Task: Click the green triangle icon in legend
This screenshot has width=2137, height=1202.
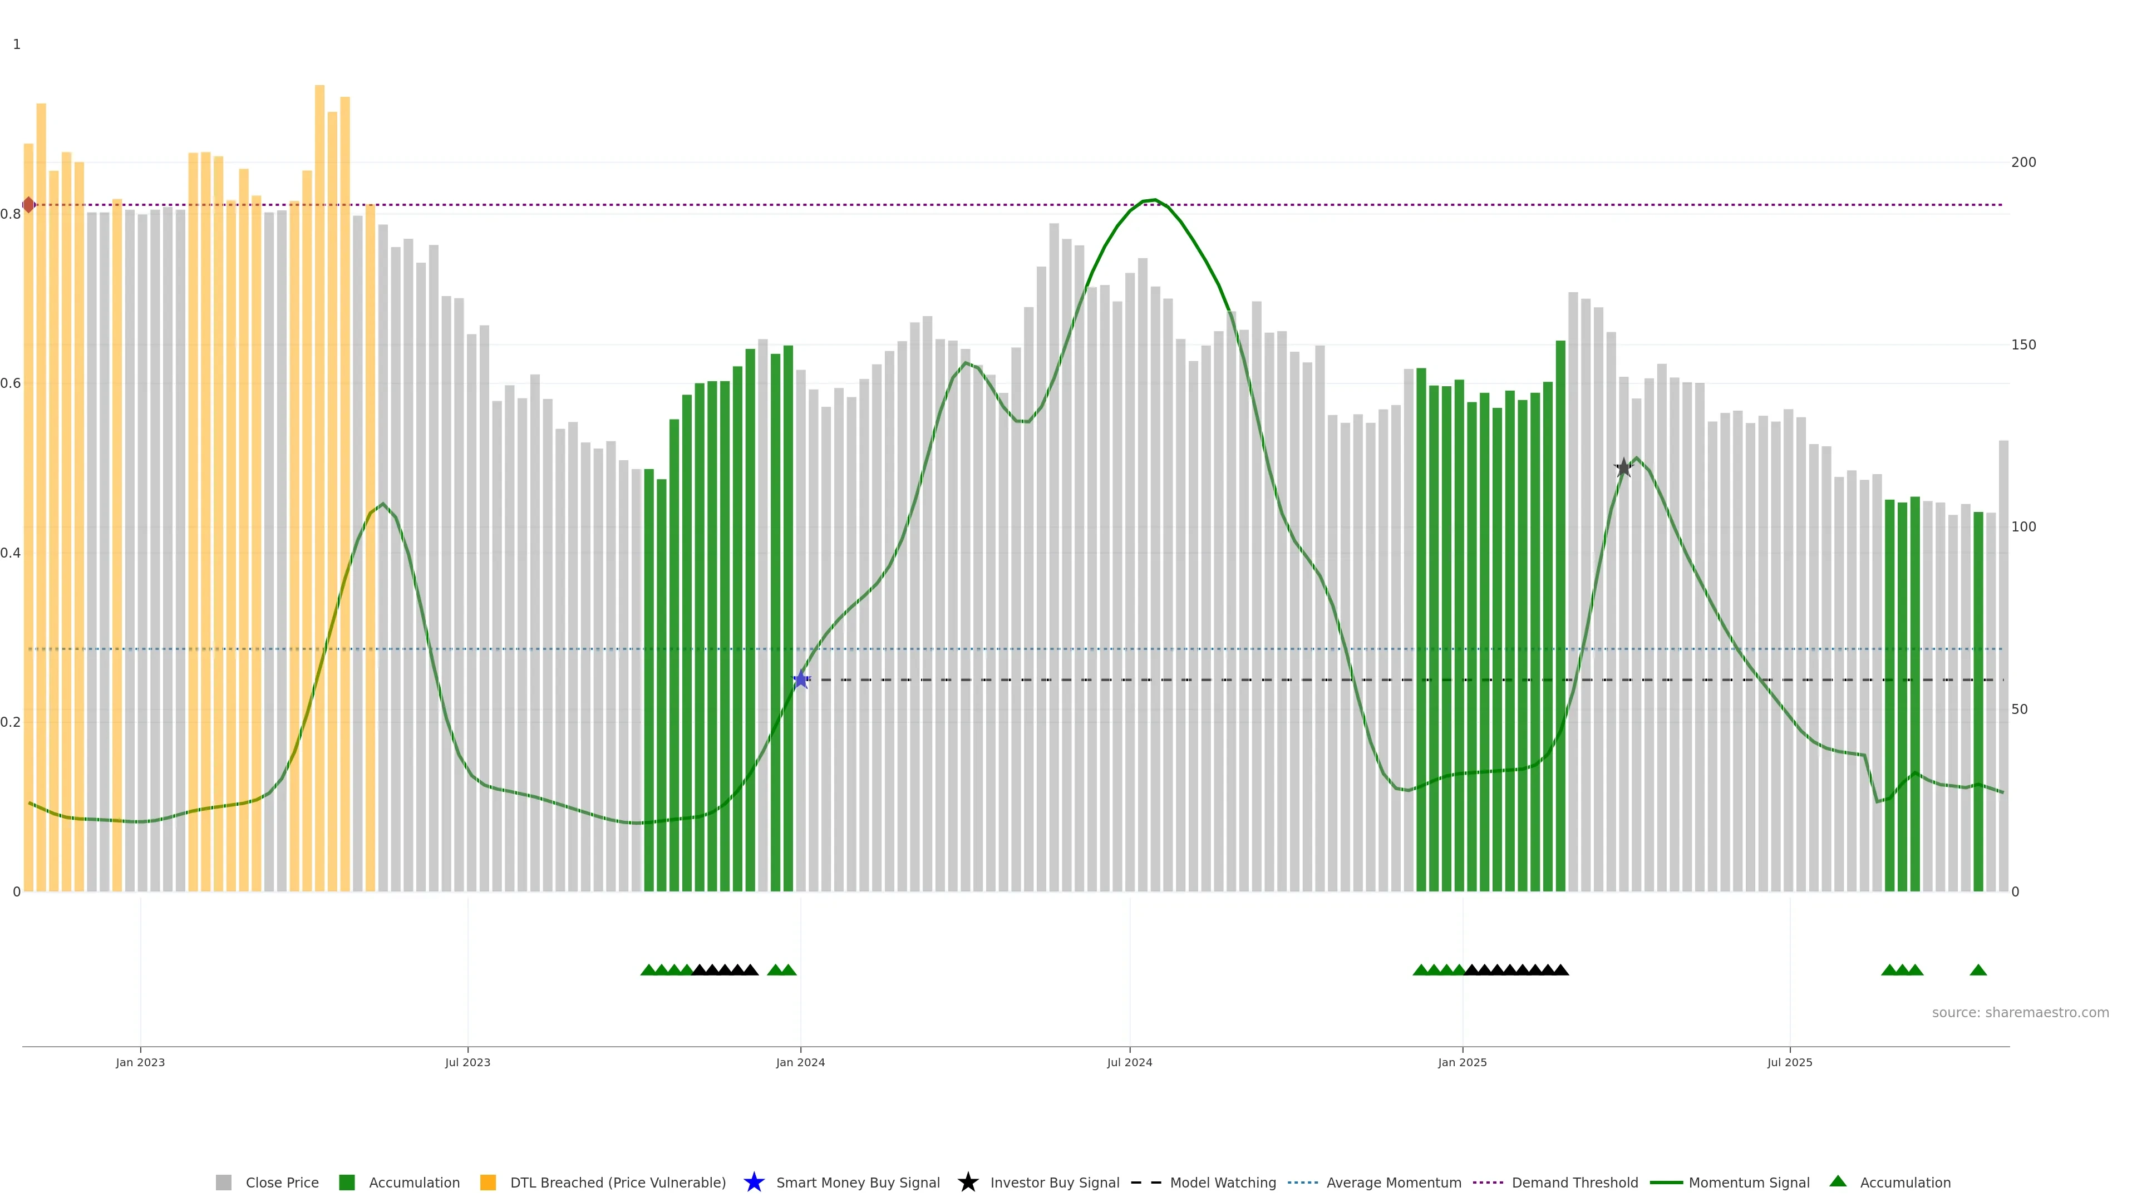Action: [x=1838, y=1181]
